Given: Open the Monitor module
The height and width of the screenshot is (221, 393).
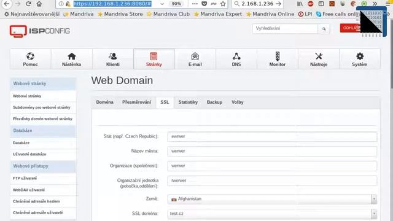Looking at the screenshot, I should [x=277, y=59].
